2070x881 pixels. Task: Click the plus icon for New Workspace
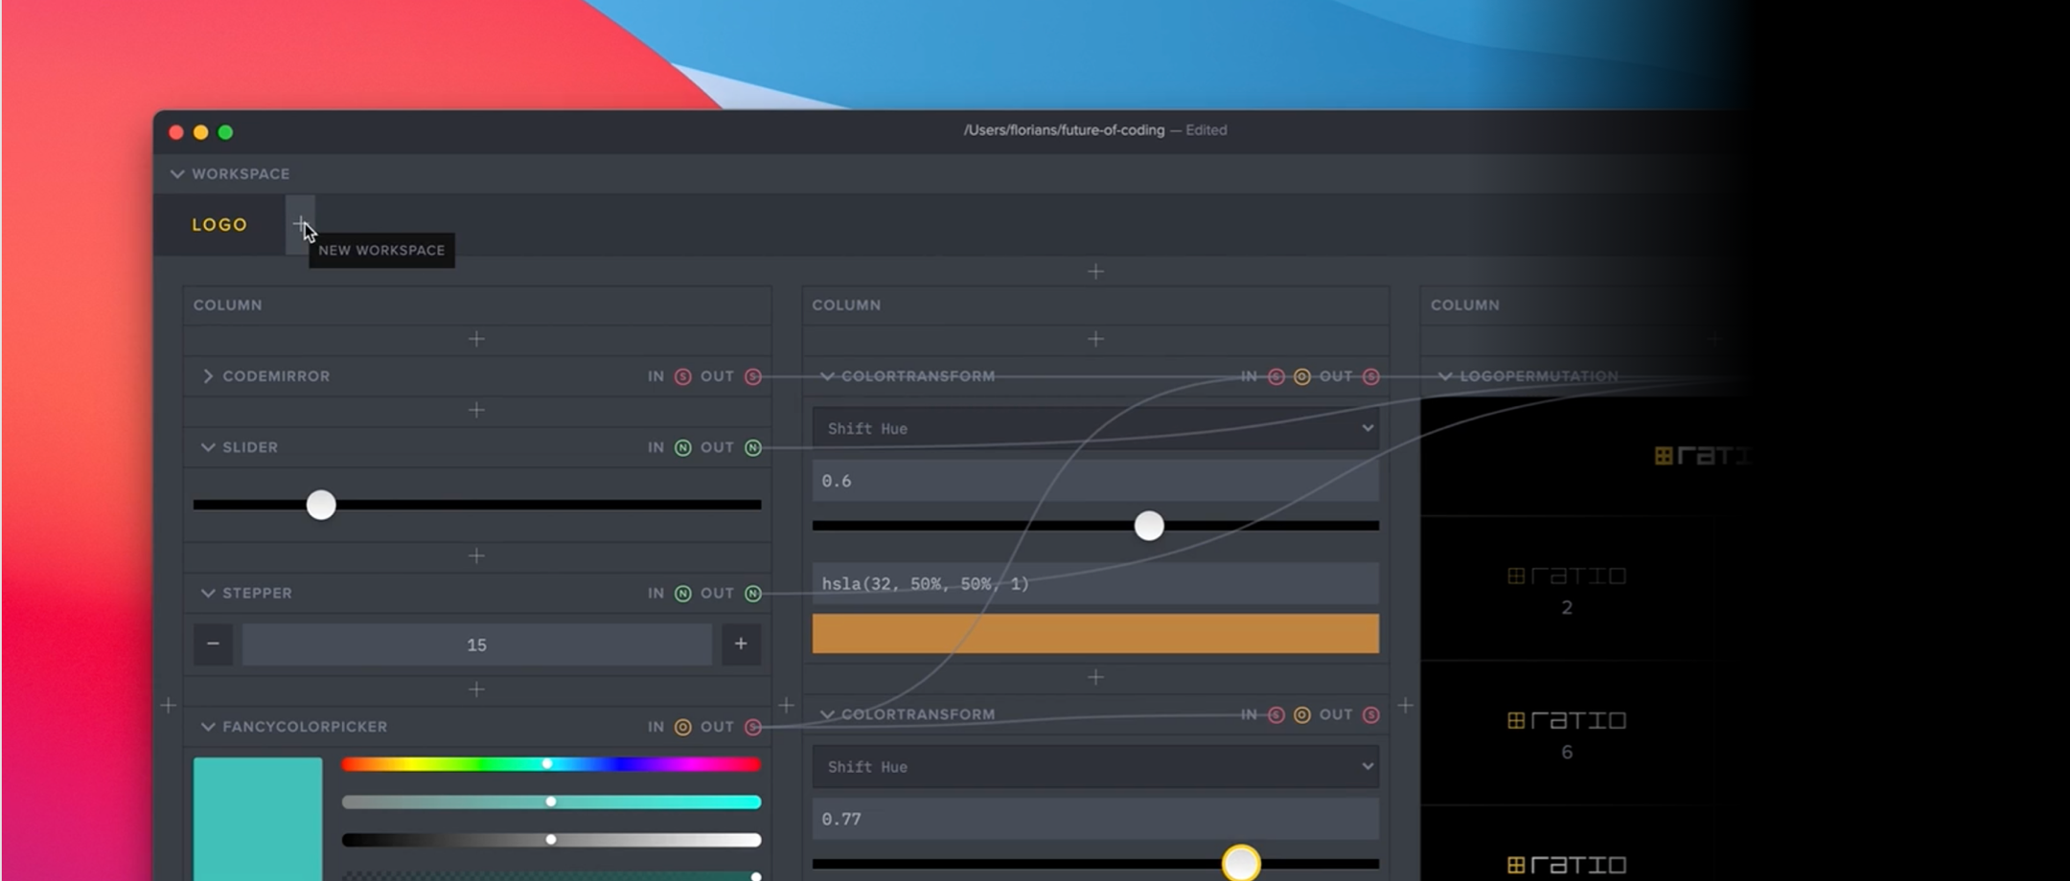coord(300,225)
